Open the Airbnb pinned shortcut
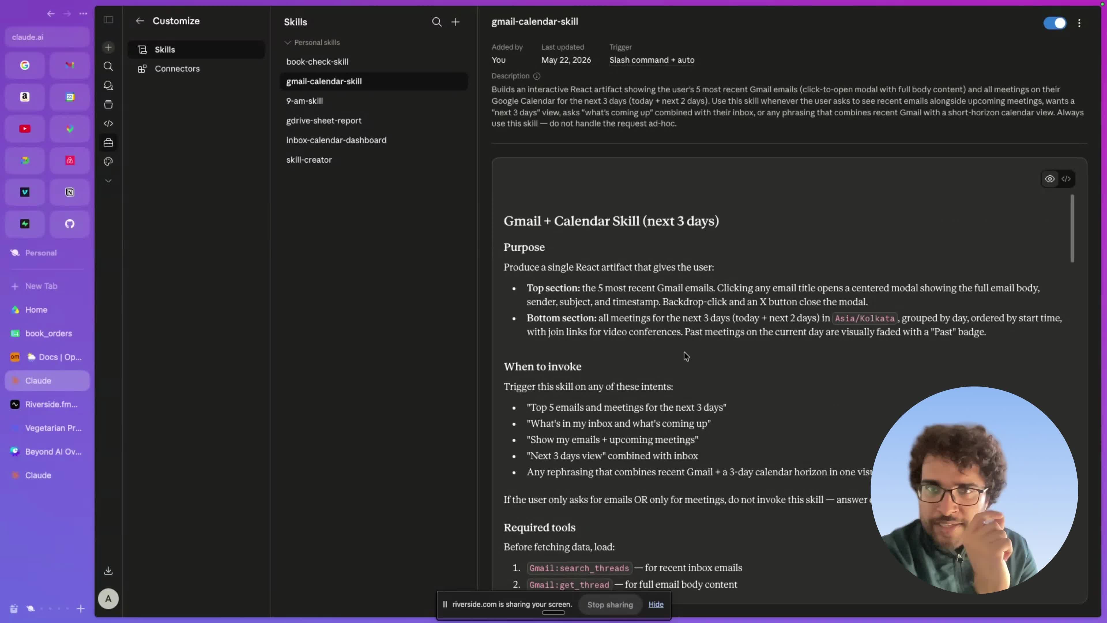Screen dimensions: 1107x623 (x=69, y=160)
